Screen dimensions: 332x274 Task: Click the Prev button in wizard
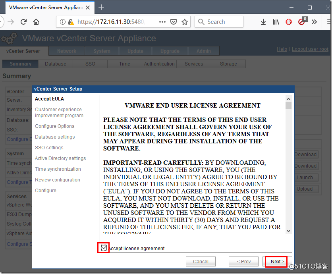[243, 262]
